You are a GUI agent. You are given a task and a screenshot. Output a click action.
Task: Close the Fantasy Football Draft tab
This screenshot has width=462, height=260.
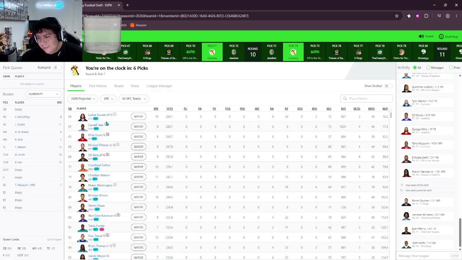tap(119, 5)
